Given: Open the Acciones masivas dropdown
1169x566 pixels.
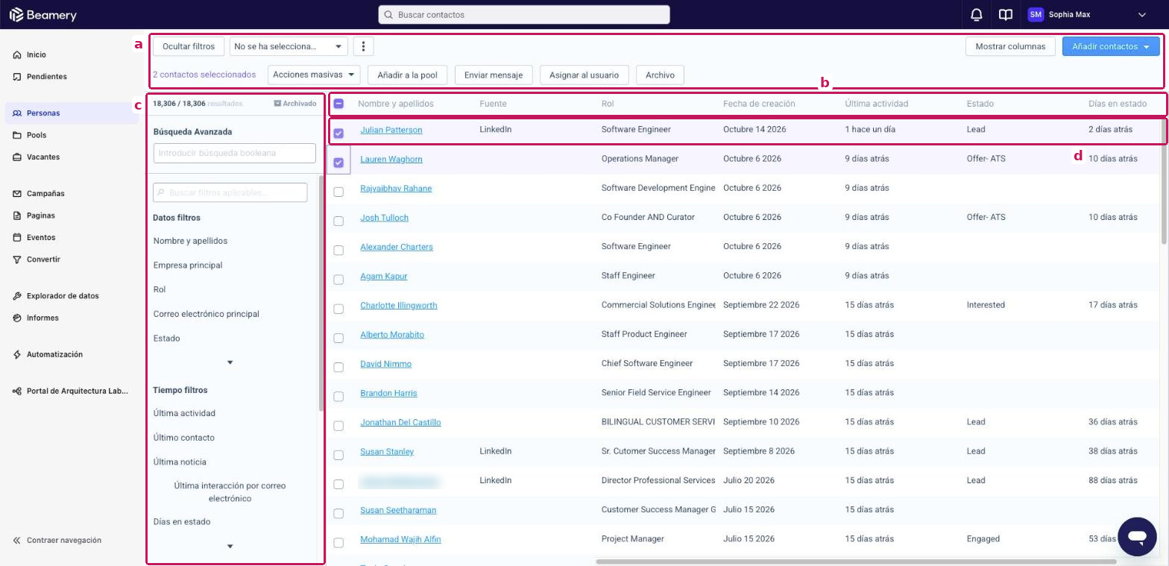Looking at the screenshot, I should coord(314,75).
